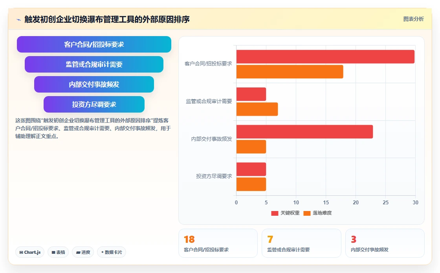Click y-axis label 监管或合规审计需要
This screenshot has height=273, width=440.
209,101
